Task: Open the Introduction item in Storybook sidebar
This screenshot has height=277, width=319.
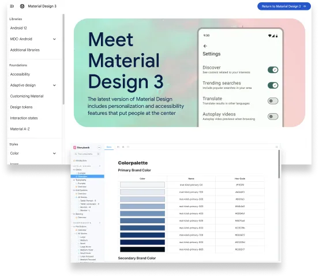Action: coord(80,161)
